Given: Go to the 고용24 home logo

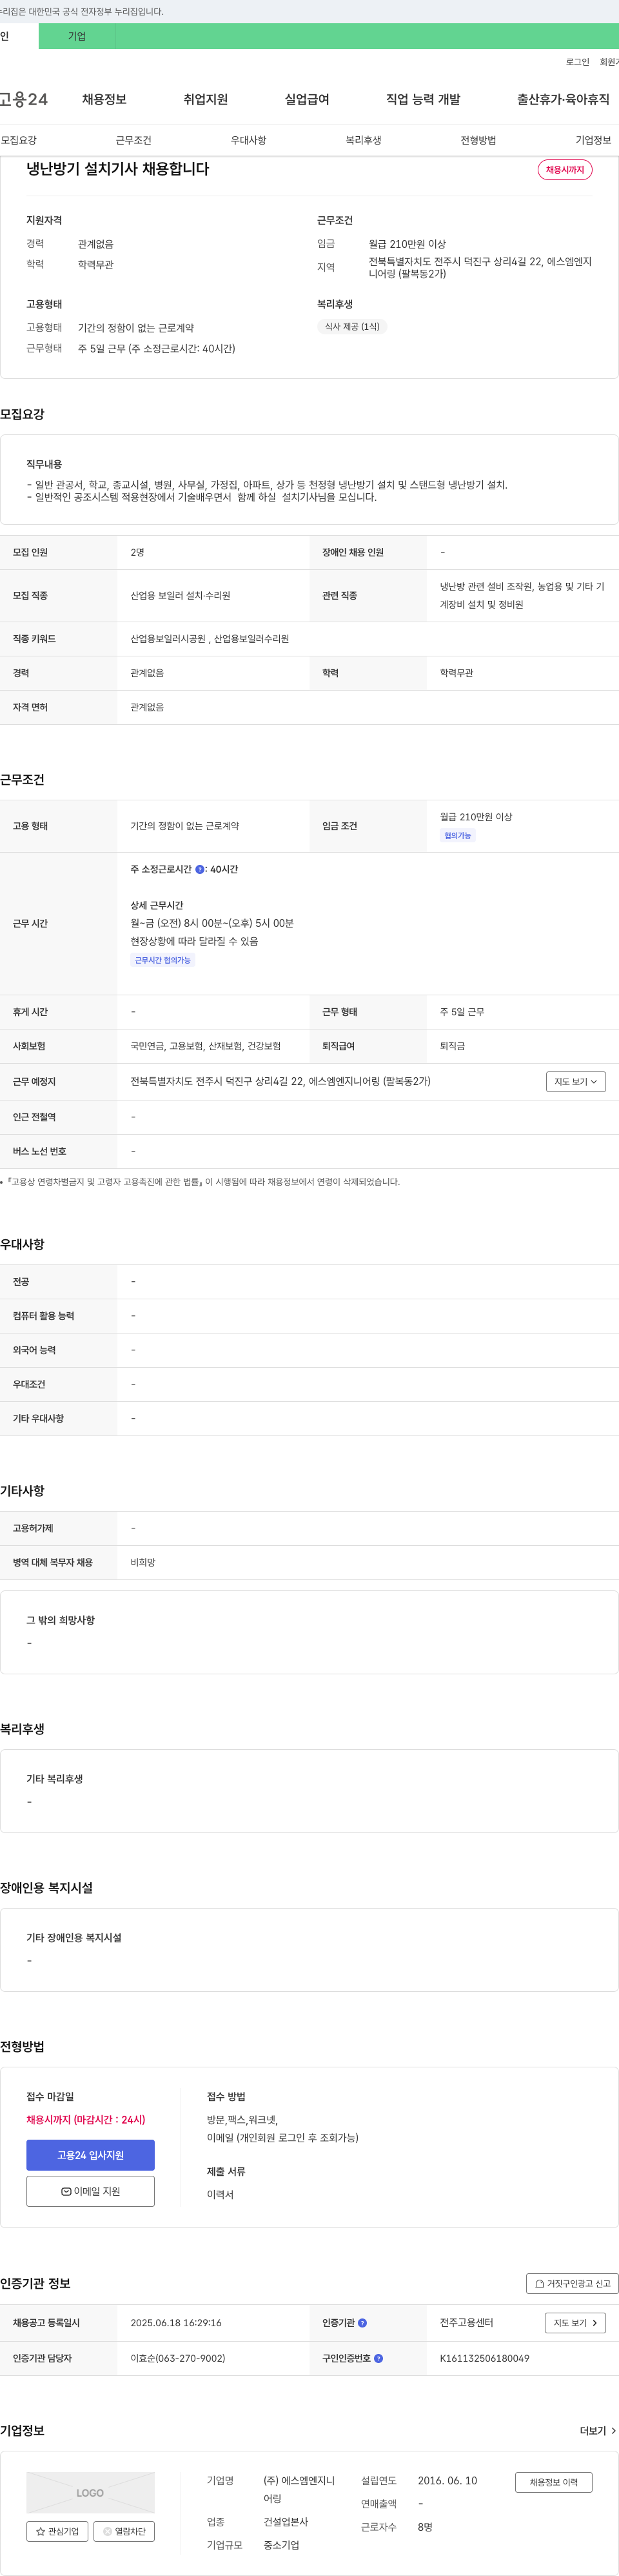Looking at the screenshot, I should click(x=23, y=99).
